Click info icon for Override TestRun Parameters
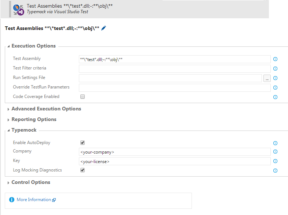The width and height of the screenshot is (288, 215). coord(275,88)
